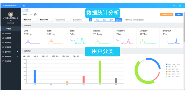Image resolution: width=188 pixels, height=92 pixels.
Task: Select the 近7天 date range option
Action: (112, 20)
